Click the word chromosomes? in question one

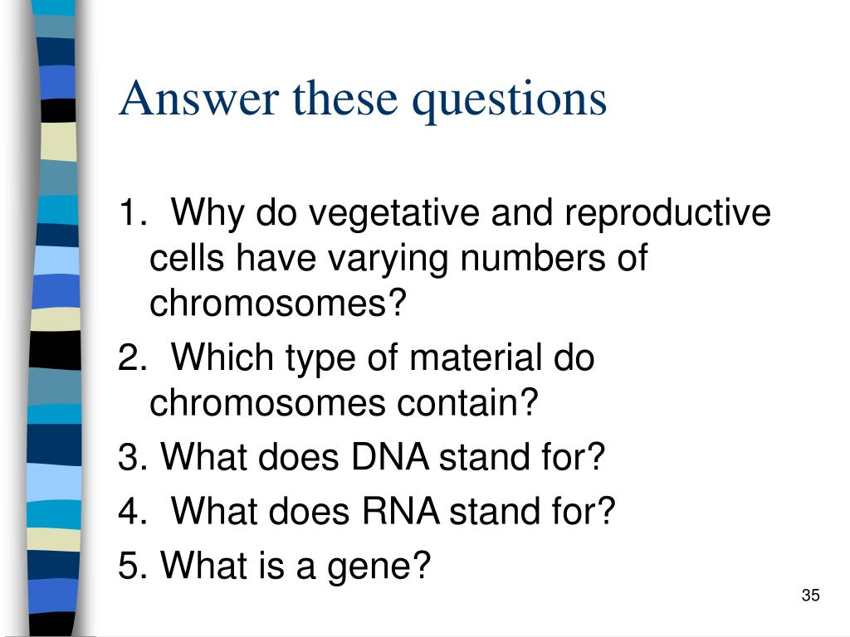[x=277, y=302]
